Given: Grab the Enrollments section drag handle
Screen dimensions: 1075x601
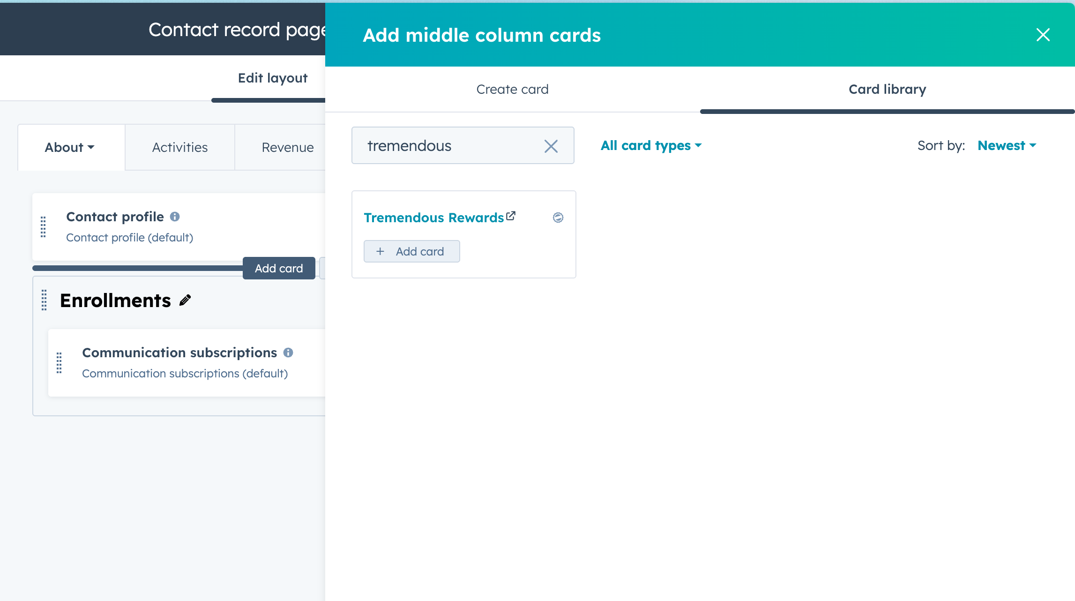Looking at the screenshot, I should pyautogui.click(x=44, y=300).
